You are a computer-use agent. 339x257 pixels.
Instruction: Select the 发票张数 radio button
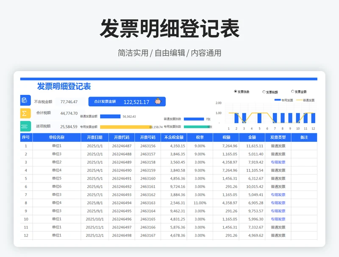pyautogui.click(x=236, y=91)
